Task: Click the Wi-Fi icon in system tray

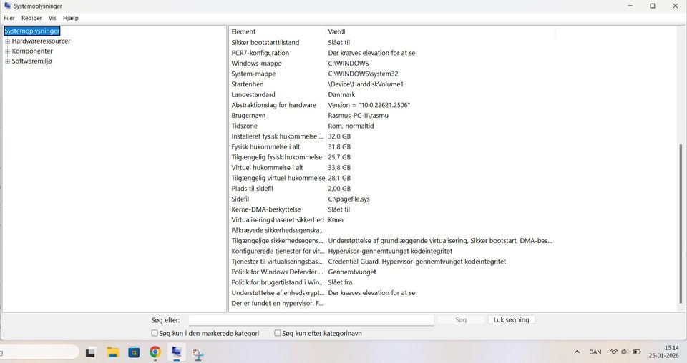Action: click(614, 352)
